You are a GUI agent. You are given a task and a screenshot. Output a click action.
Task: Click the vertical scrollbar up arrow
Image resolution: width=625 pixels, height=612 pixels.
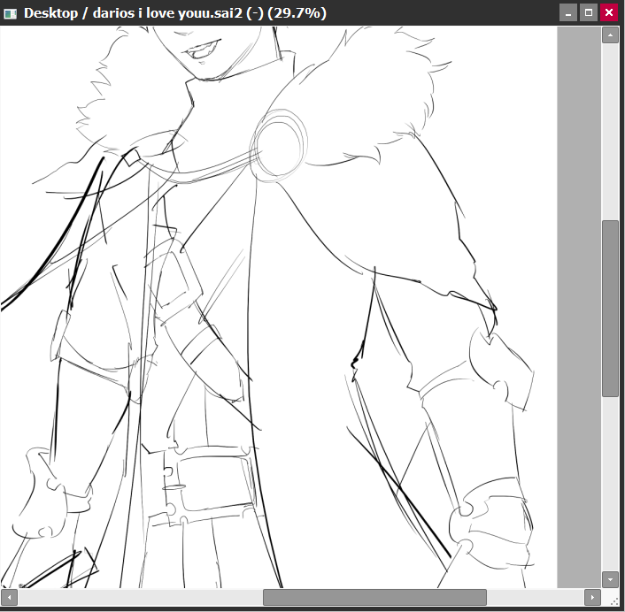pos(610,35)
